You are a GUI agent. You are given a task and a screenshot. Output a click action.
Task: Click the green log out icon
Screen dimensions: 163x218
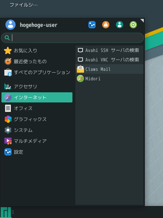[133, 25]
